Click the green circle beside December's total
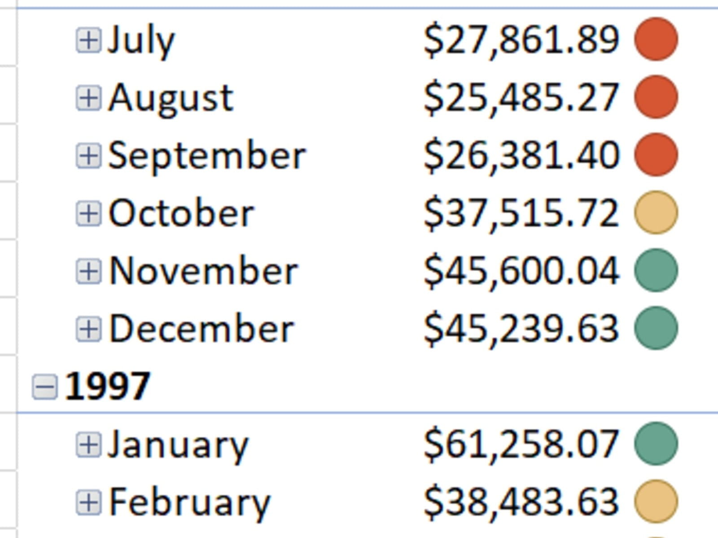 pyautogui.click(x=656, y=328)
